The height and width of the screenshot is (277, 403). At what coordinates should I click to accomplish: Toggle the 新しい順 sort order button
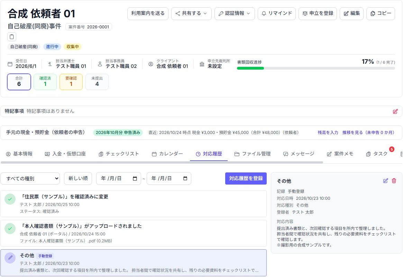coord(78,179)
